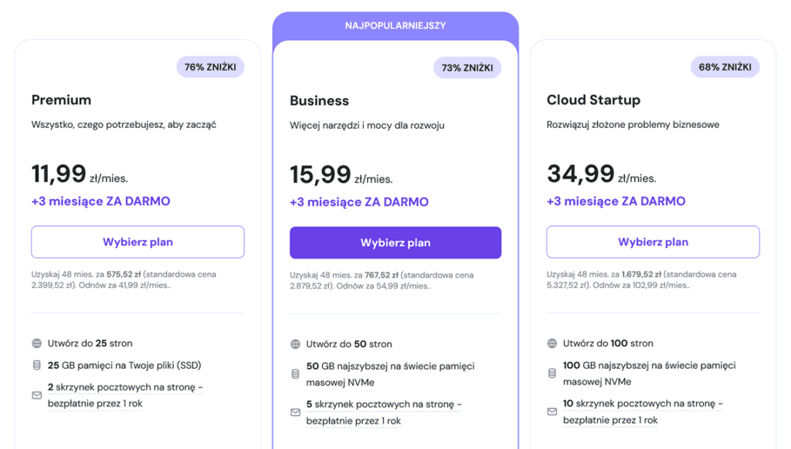Choose the Premium plan with Wybierz plan
The image size is (791, 449).
tap(137, 242)
